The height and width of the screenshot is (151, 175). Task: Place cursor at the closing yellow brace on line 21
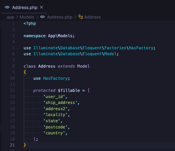(x=25, y=145)
